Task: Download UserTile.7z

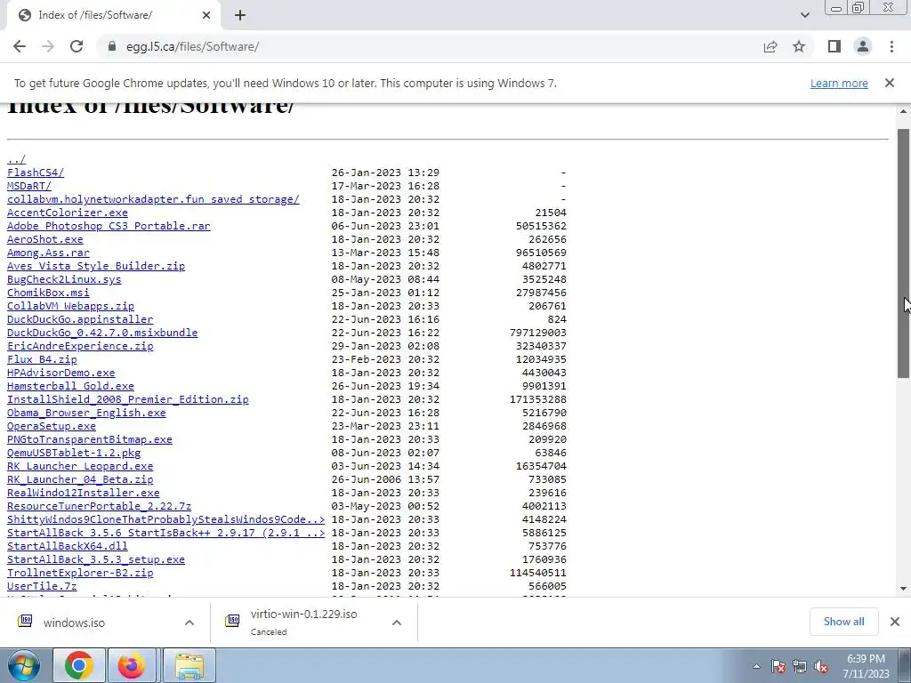Action: (x=42, y=587)
